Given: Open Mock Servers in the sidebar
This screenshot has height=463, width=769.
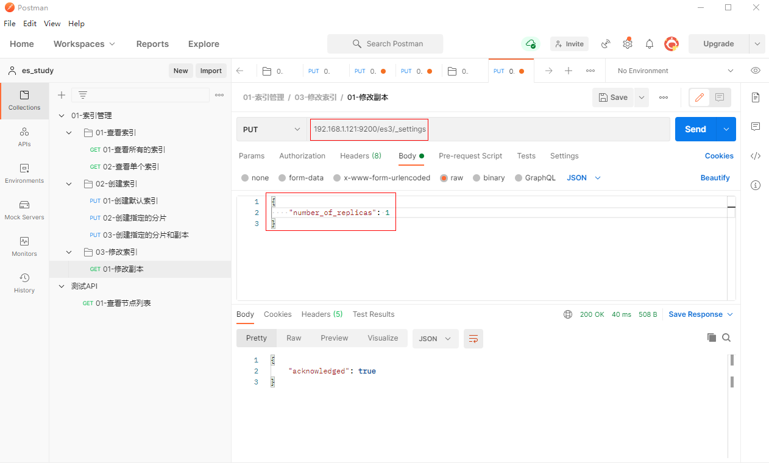Looking at the screenshot, I should tap(24, 210).
